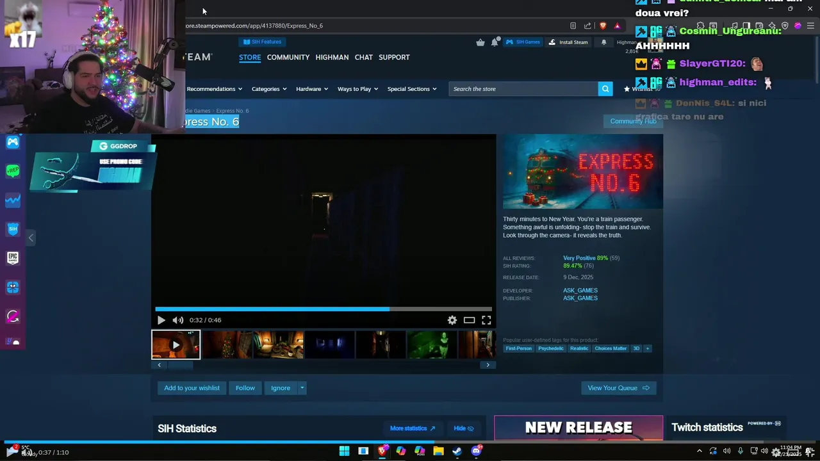Play the trailer video
820x461 pixels.
tap(161, 320)
